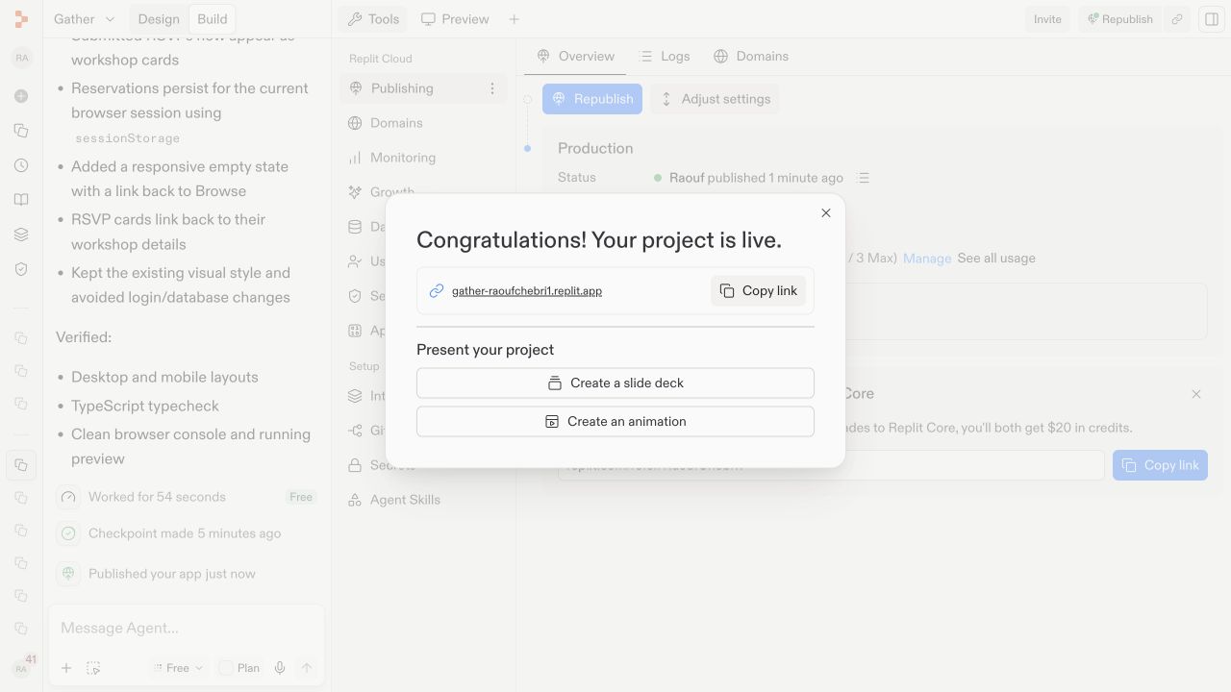Click 'Published your app just now' text

pyautogui.click(x=172, y=574)
